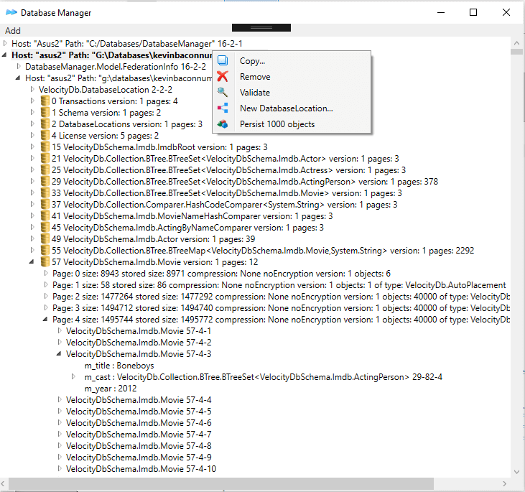Collapse the Movie 57-4-3 node
525x492 pixels.
[60, 354]
